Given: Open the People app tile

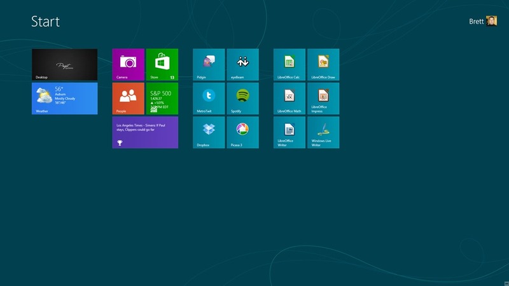Looking at the screenshot, I should 129,99.
